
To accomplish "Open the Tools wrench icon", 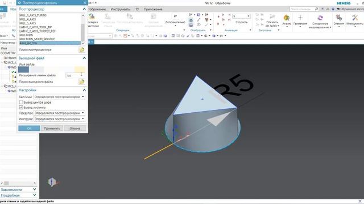I will (x=355, y=18).
